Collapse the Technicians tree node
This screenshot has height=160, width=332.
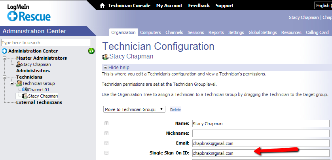[4, 77]
